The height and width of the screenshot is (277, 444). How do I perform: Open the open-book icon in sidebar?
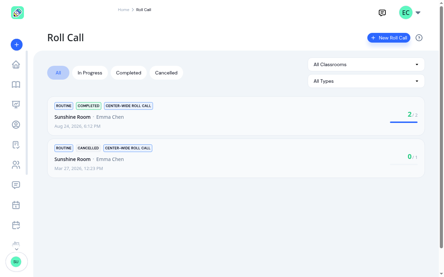[16, 84]
